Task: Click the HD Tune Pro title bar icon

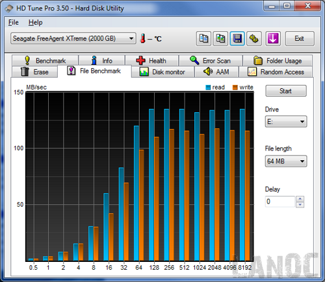Action: coord(9,8)
